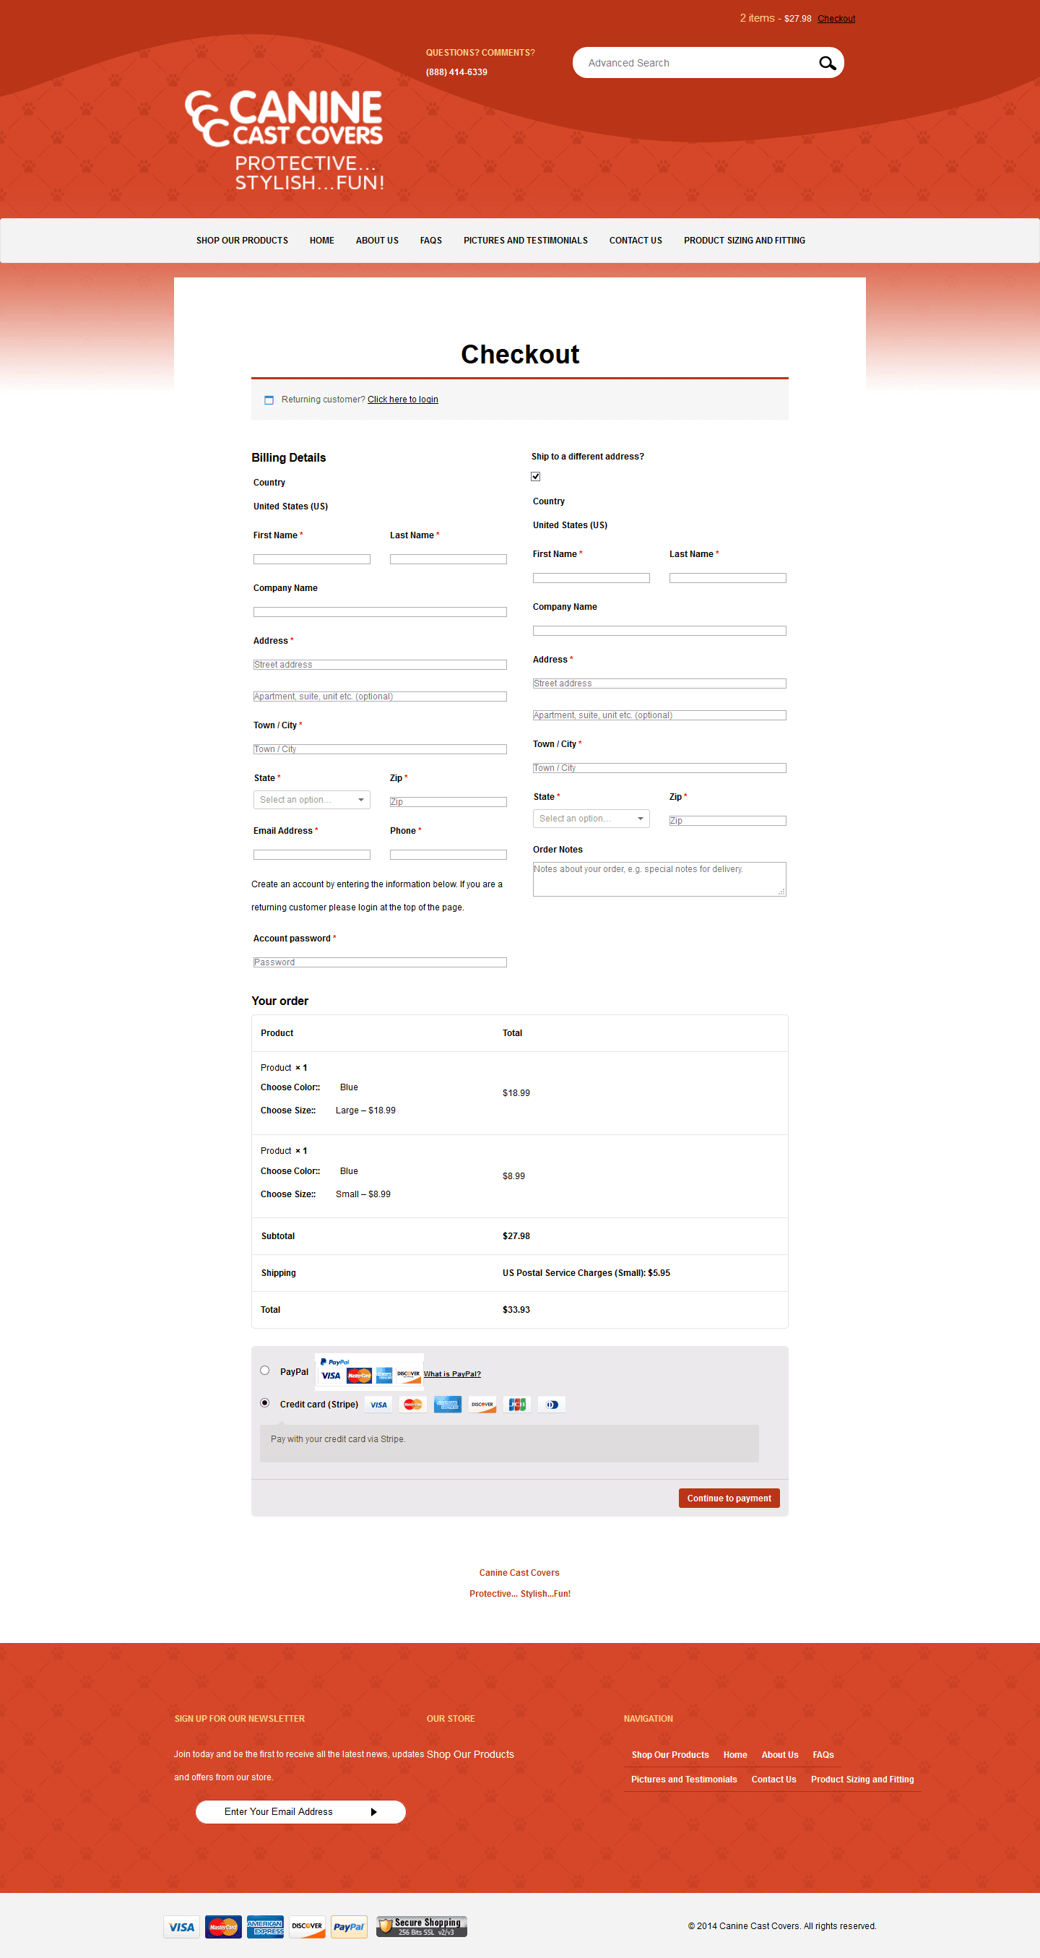The width and height of the screenshot is (1040, 1958).
Task: Focus the billing First Name field
Action: (x=311, y=559)
